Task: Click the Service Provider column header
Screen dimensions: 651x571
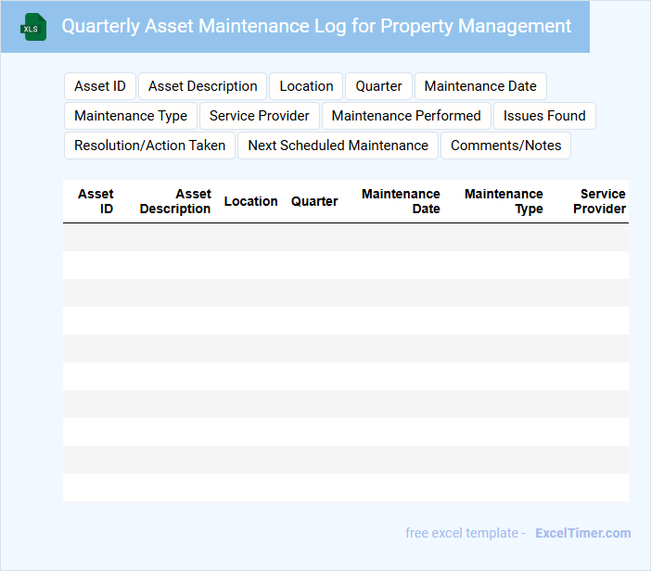Action: click(599, 201)
